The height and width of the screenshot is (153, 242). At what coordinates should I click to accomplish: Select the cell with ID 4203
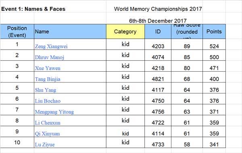click(158, 44)
